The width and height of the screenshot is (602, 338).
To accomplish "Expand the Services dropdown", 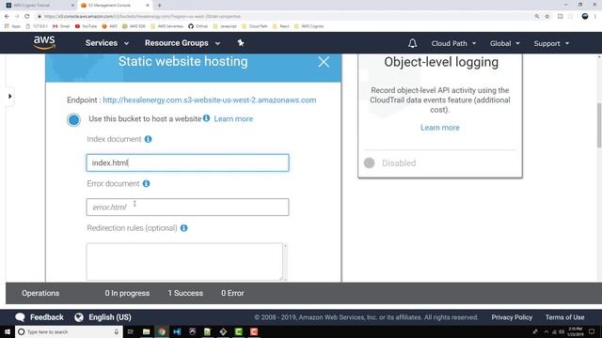I will pos(107,43).
